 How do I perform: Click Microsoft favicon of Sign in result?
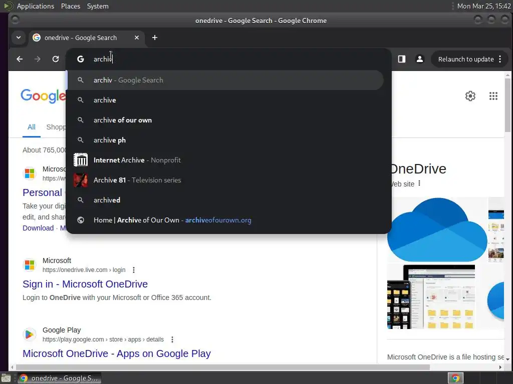[x=30, y=265]
